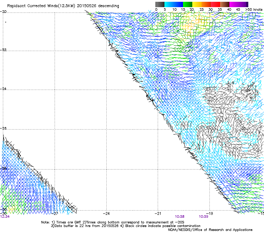This screenshot has width=264, height=232.
Task: Click the 'Data buffer is 22 hrs' note line
Action: coord(126,226)
